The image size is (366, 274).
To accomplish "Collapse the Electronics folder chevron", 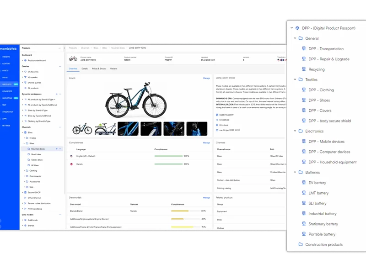I will coord(295,131).
